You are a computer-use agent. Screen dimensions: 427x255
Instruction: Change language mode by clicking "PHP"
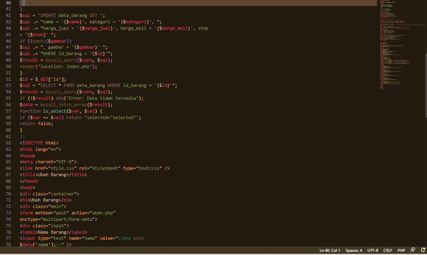tap(401, 250)
